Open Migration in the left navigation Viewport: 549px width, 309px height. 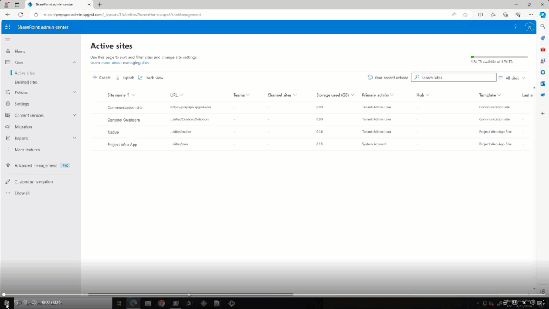pos(23,127)
